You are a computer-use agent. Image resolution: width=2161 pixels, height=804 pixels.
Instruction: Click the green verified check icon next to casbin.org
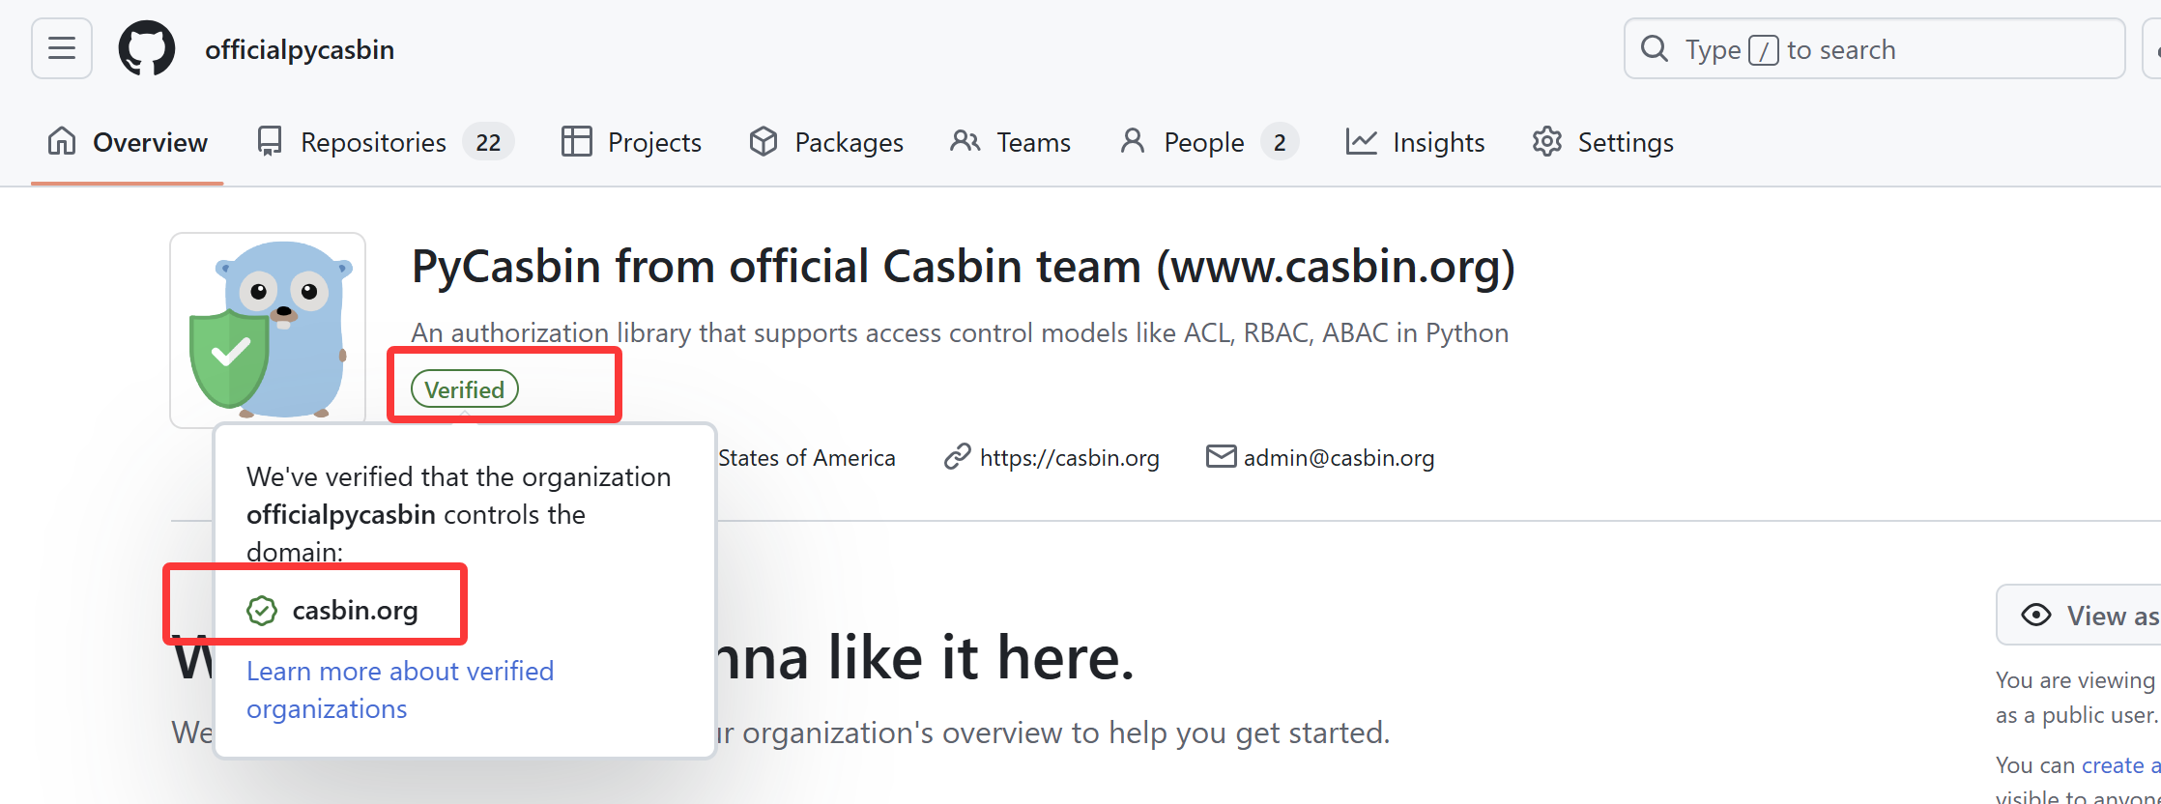pos(262,611)
